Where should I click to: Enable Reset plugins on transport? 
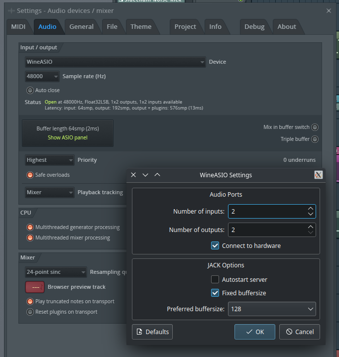click(x=30, y=312)
